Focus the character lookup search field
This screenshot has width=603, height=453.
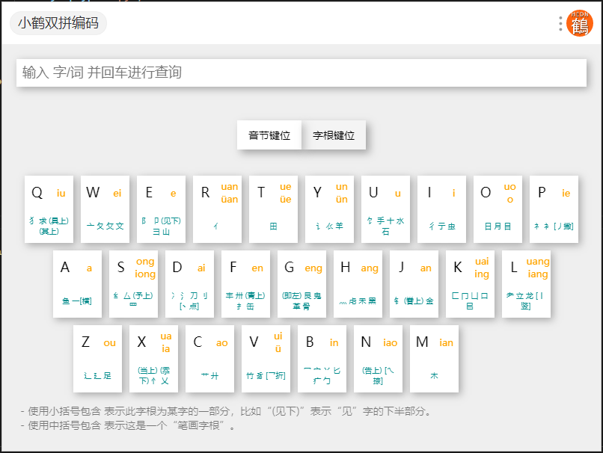301,73
